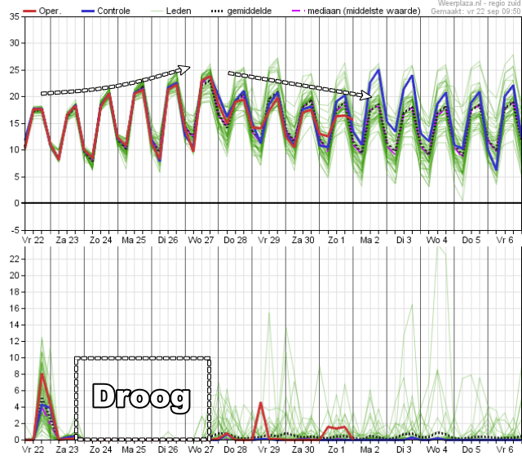522x456 pixels.
Task: Select Do 5 on the precipitation chart axis
Action: click(x=471, y=449)
